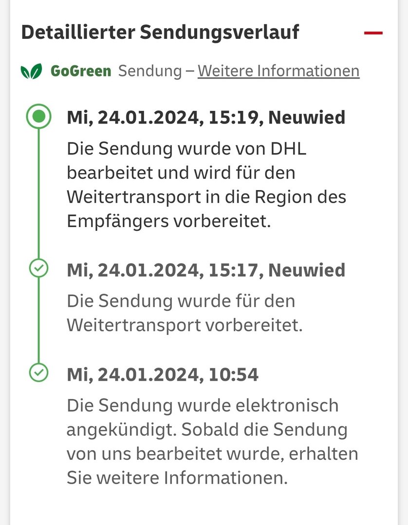
Task: Open the Weitere Informationen link
Action: click(x=278, y=71)
